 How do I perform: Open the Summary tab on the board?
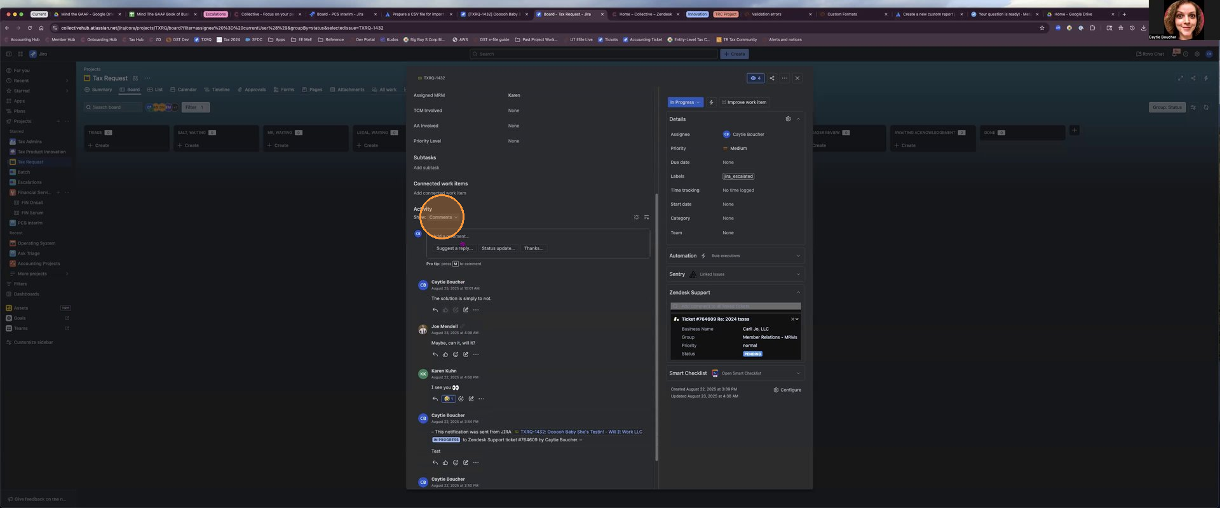tap(98, 90)
